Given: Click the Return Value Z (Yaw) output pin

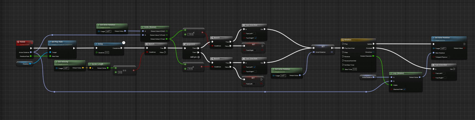Looking at the screenshot, I should coord(166,39).
